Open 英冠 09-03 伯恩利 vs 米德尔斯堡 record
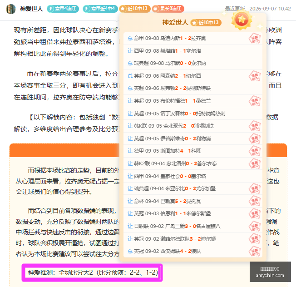The height and width of the screenshot is (287, 296). click(x=193, y=214)
